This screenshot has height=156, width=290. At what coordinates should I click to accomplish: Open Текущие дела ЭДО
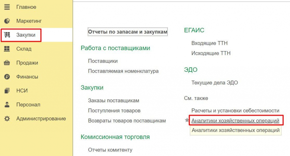(x=215, y=83)
